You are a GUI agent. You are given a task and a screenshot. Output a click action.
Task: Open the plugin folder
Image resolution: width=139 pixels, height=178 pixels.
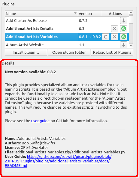[x=69, y=52]
